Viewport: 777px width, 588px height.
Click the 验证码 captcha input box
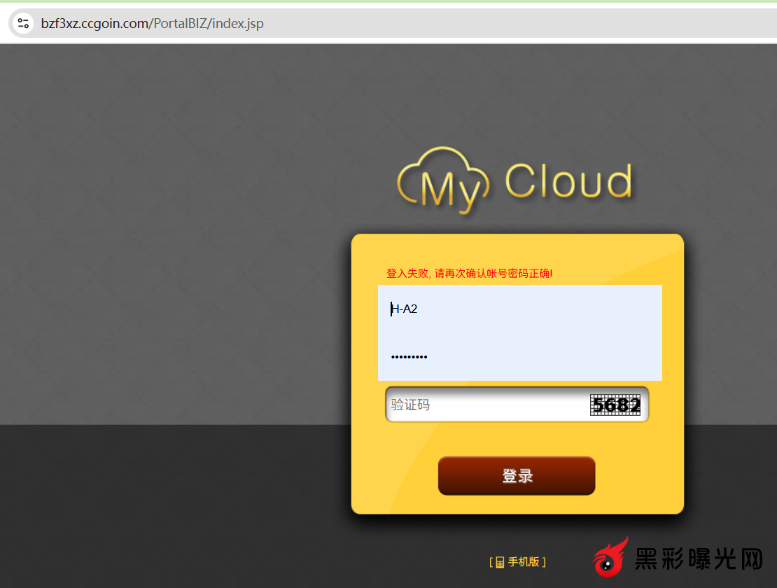(x=483, y=405)
